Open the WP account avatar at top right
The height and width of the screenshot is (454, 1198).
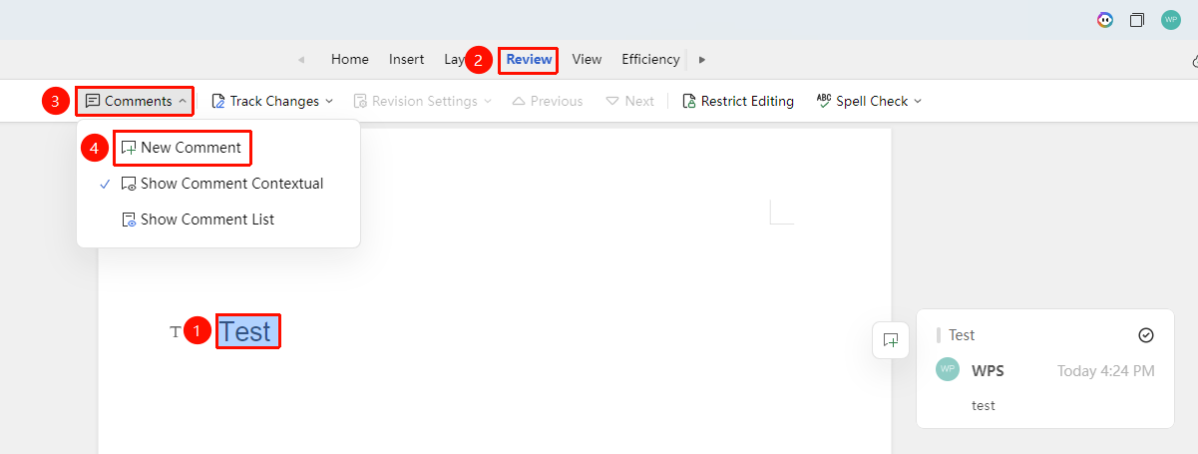coord(1171,20)
